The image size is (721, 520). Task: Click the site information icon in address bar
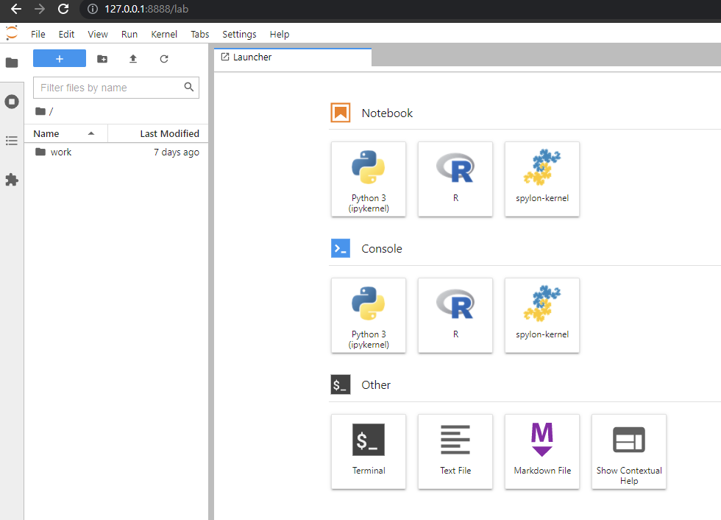point(93,9)
